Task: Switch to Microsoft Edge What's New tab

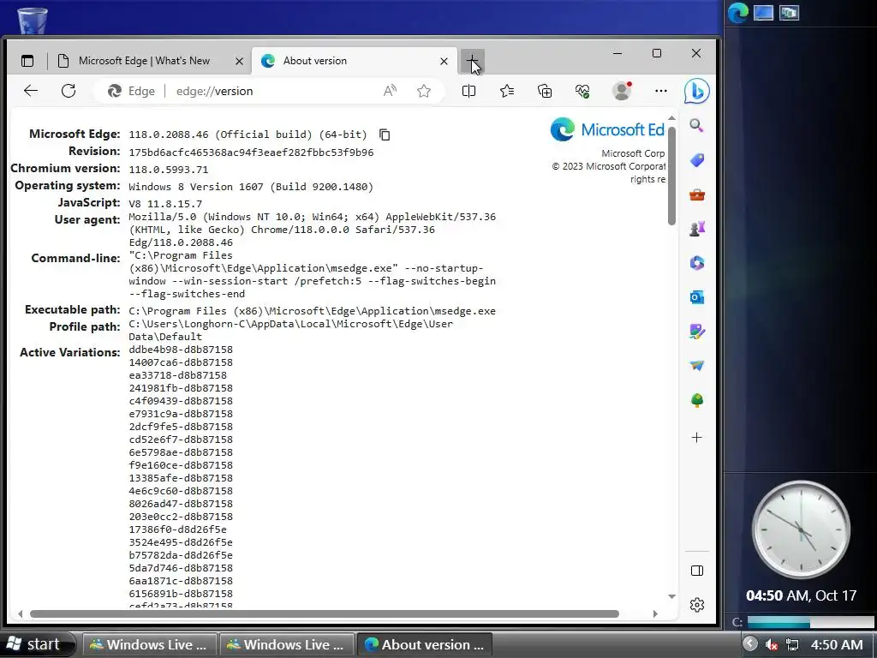Action: 144,61
